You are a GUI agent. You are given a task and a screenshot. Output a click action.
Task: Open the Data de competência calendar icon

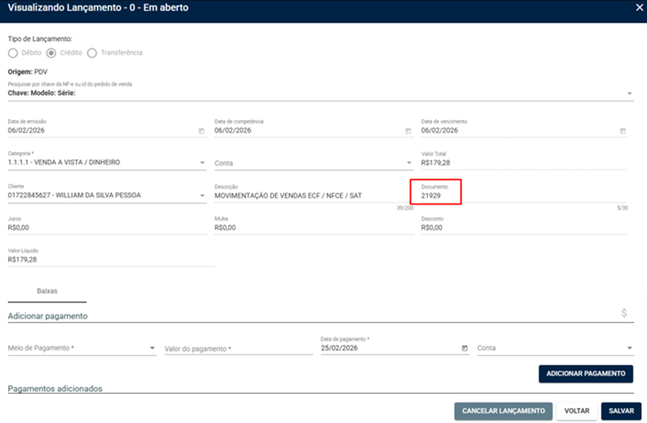(x=408, y=131)
